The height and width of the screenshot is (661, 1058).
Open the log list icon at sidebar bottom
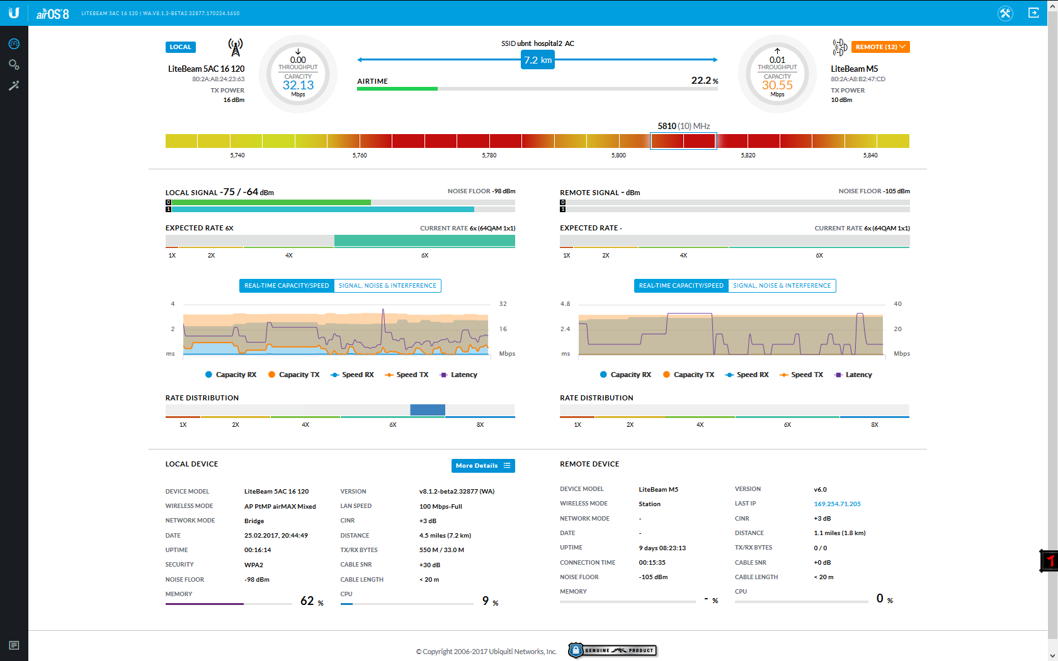pyautogui.click(x=14, y=645)
